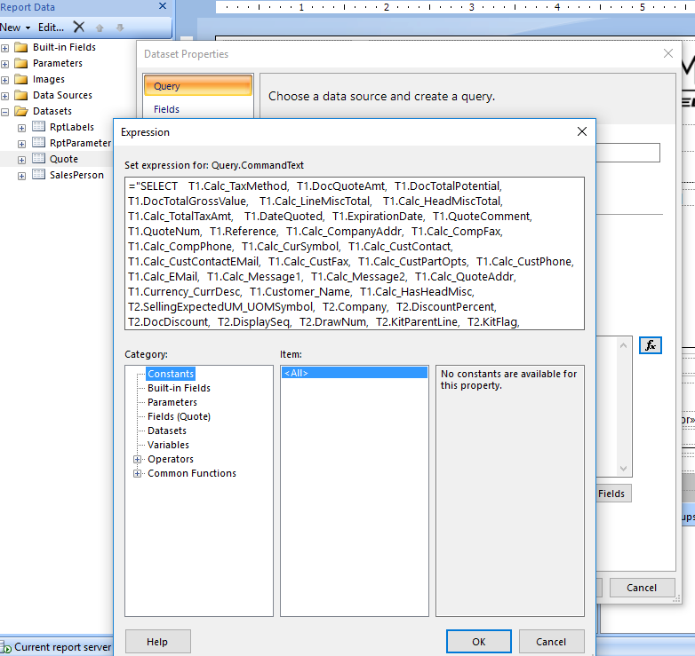Screen dimensions: 695x656
Task: Click the Quote dataset table icon
Action: tap(38, 159)
